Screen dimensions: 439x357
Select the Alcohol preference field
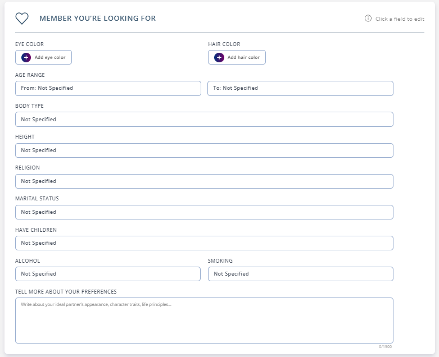(108, 274)
